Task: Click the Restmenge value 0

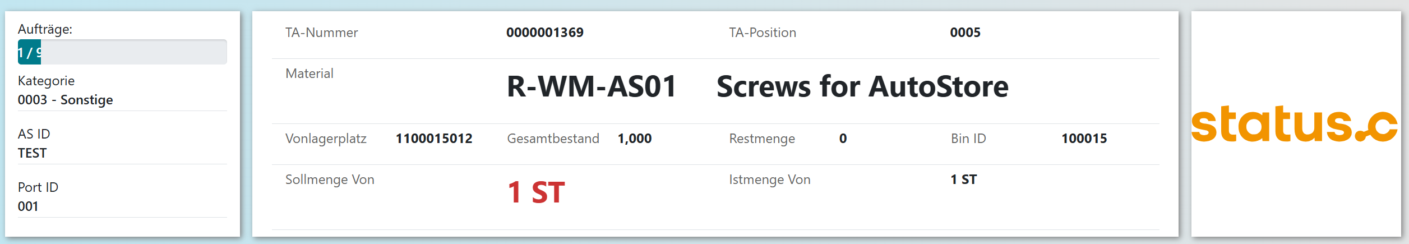Action: point(843,139)
